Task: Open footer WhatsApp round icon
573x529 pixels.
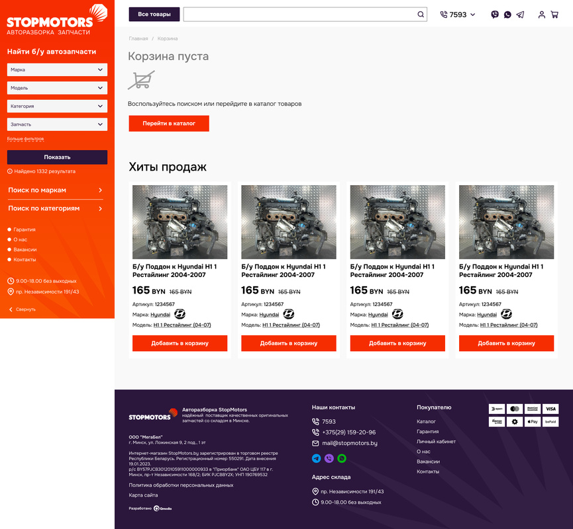Action: click(x=342, y=458)
